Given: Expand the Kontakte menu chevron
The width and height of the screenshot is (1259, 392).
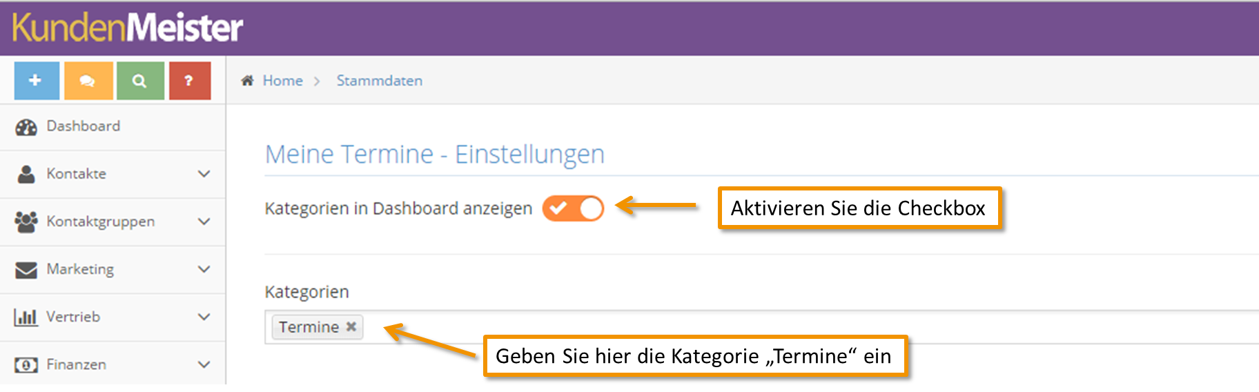Looking at the screenshot, I should (x=204, y=174).
